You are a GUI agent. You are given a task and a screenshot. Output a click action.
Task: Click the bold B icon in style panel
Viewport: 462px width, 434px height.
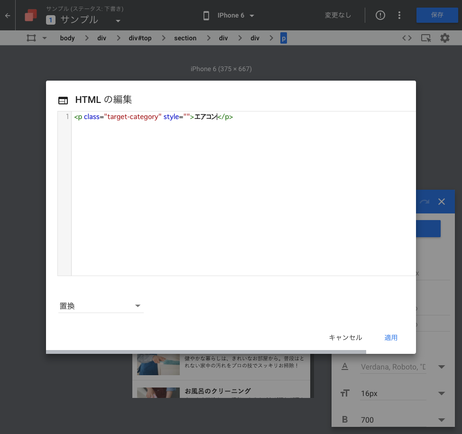[345, 419]
